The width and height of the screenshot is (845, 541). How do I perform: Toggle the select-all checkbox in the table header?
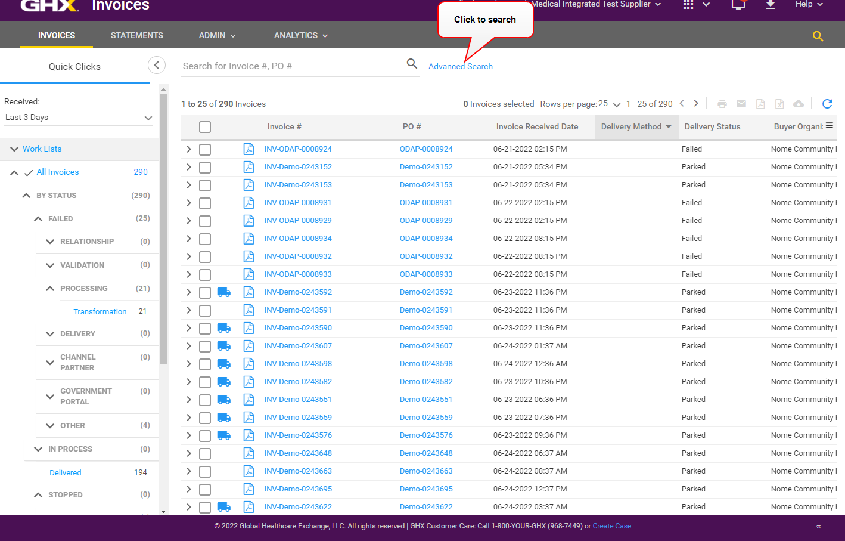(x=205, y=127)
